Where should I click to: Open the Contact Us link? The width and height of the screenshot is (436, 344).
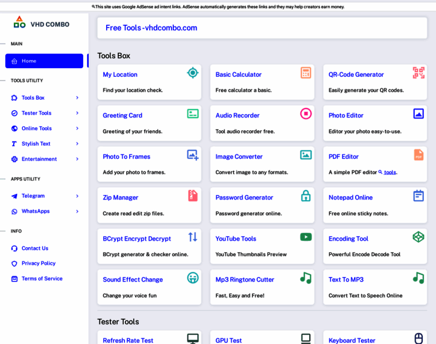[35, 248]
